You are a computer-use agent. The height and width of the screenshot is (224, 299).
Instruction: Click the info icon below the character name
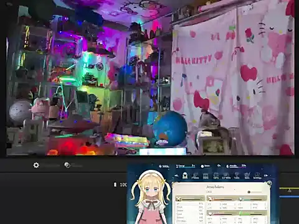tap(249, 192)
